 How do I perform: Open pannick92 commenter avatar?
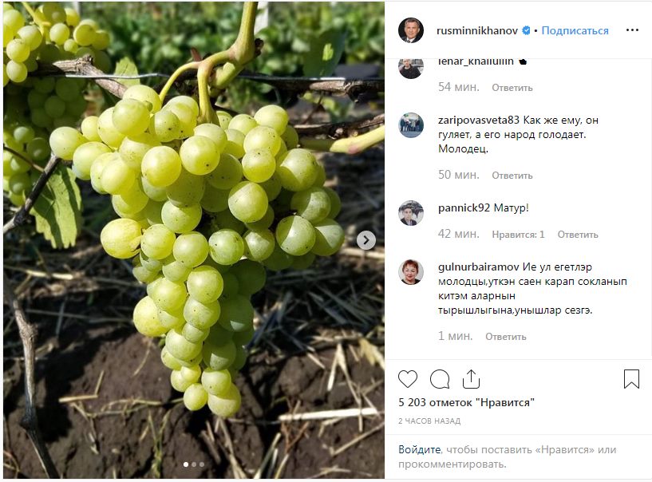click(411, 213)
